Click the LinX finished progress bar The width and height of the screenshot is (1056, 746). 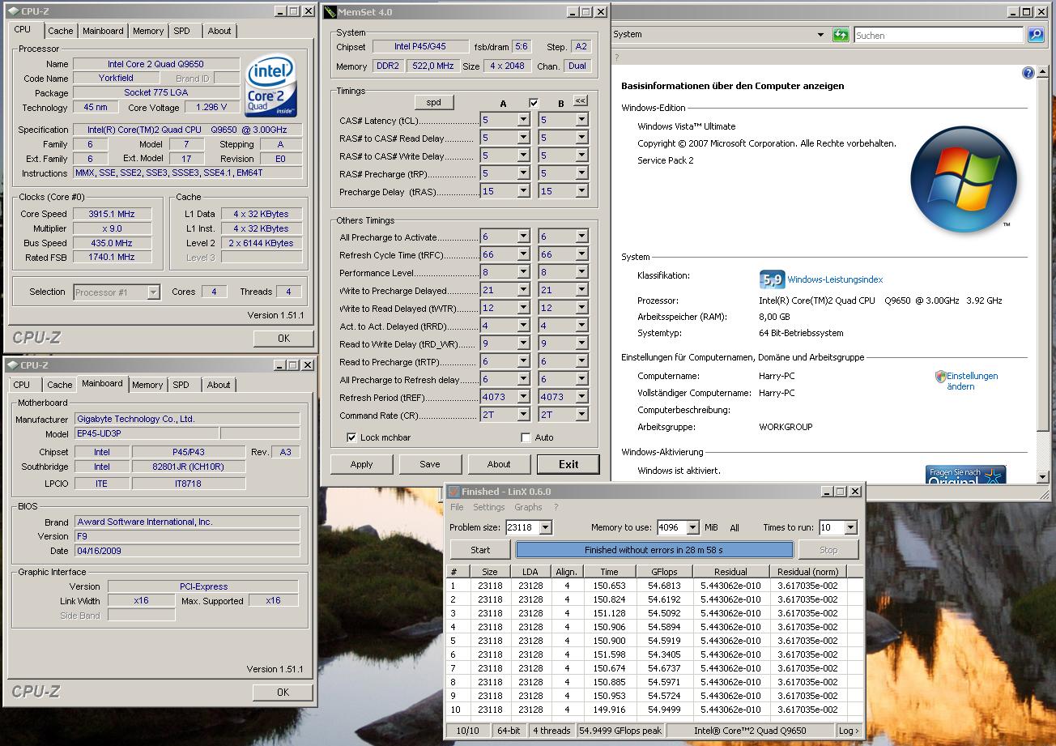point(654,550)
